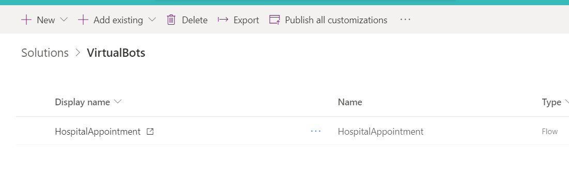Expand the Add existing dropdown chevron
Image resolution: width=569 pixels, height=194 pixels.
click(x=152, y=20)
